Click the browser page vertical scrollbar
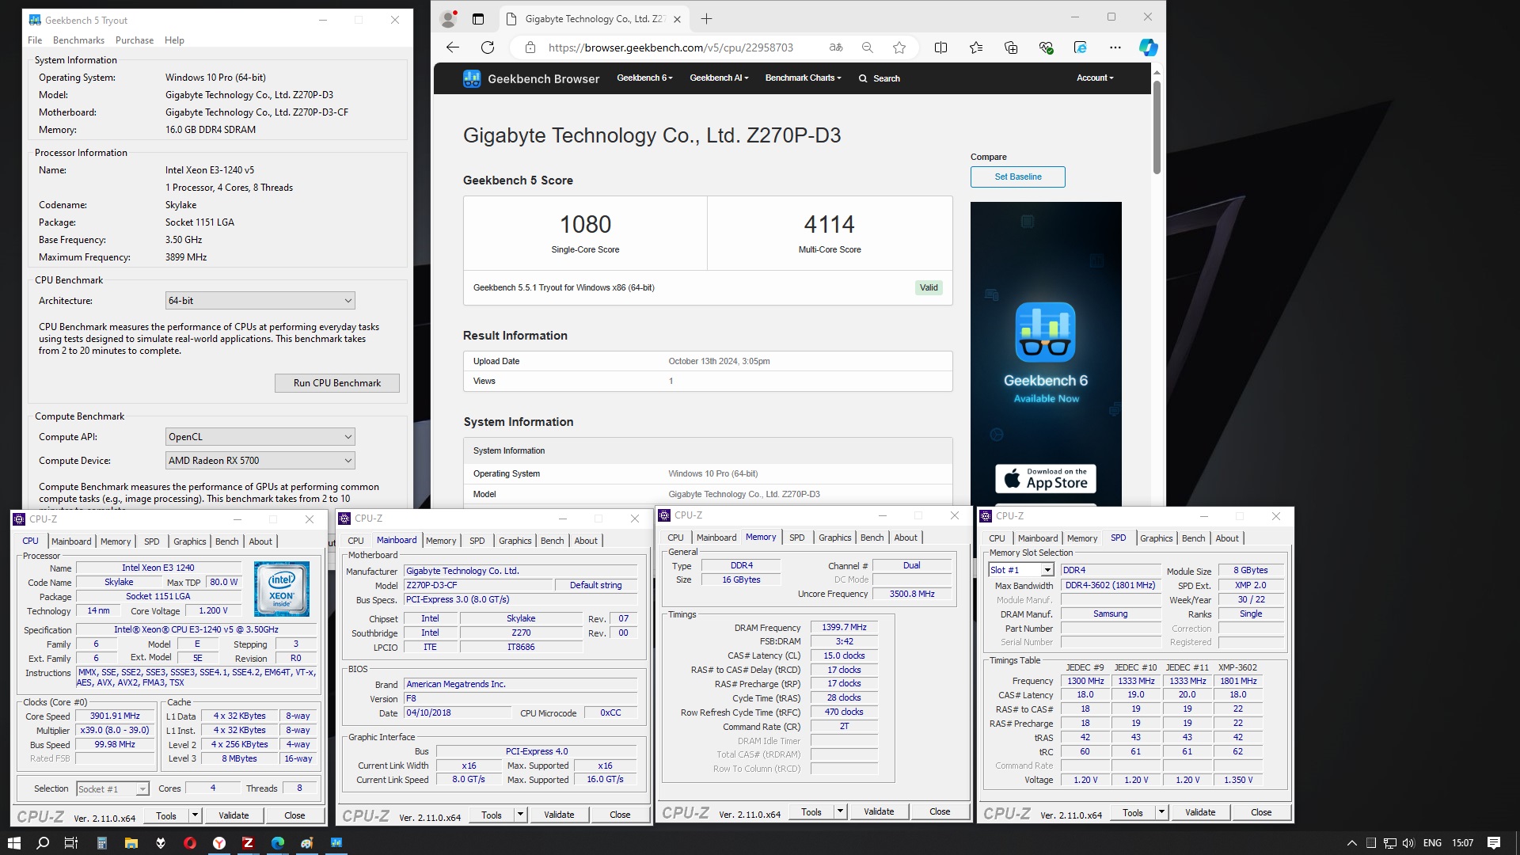This screenshot has height=855, width=1520. point(1157,127)
